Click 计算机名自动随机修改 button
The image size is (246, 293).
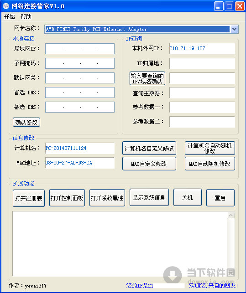[210, 148]
